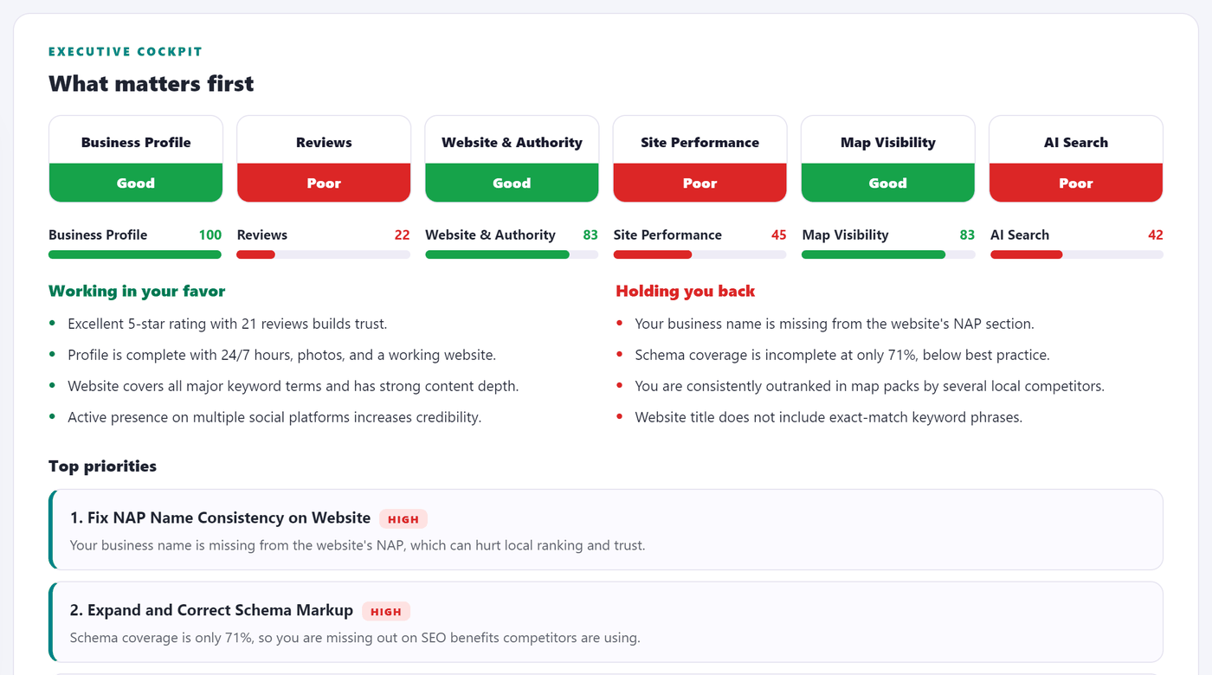1212x675 pixels.
Task: Select "Profile is complete with 24/7 hours" bullet
Action: 282,355
